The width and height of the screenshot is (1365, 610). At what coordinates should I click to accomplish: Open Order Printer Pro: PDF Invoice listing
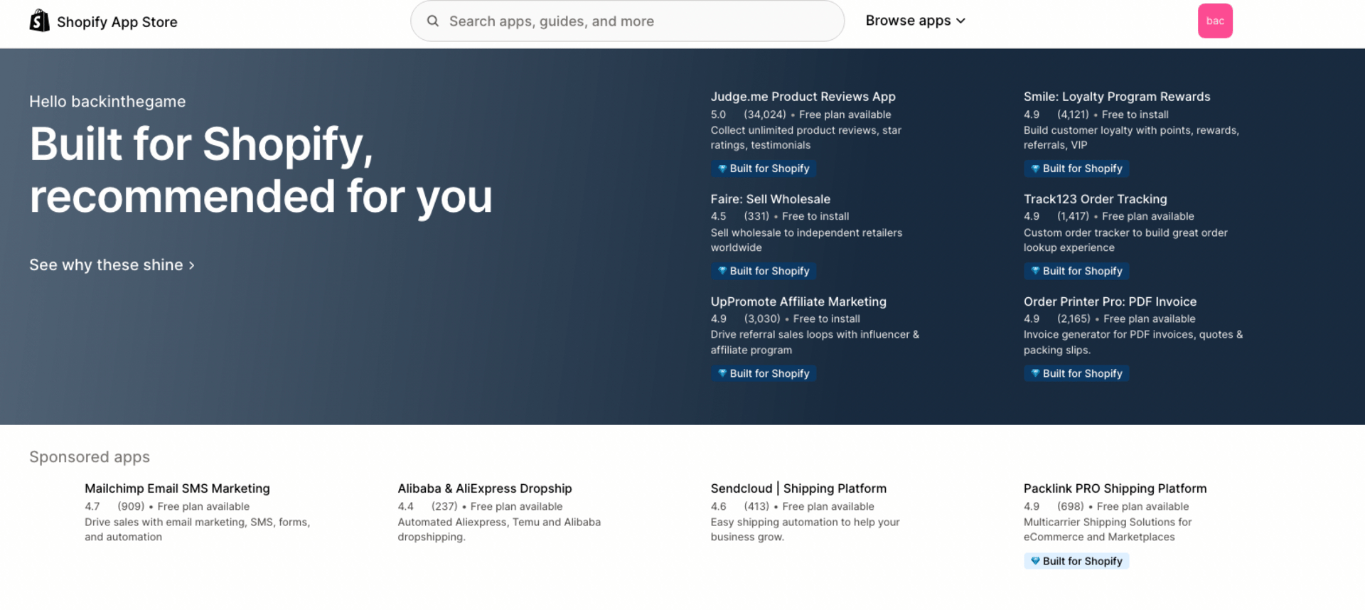1110,301
